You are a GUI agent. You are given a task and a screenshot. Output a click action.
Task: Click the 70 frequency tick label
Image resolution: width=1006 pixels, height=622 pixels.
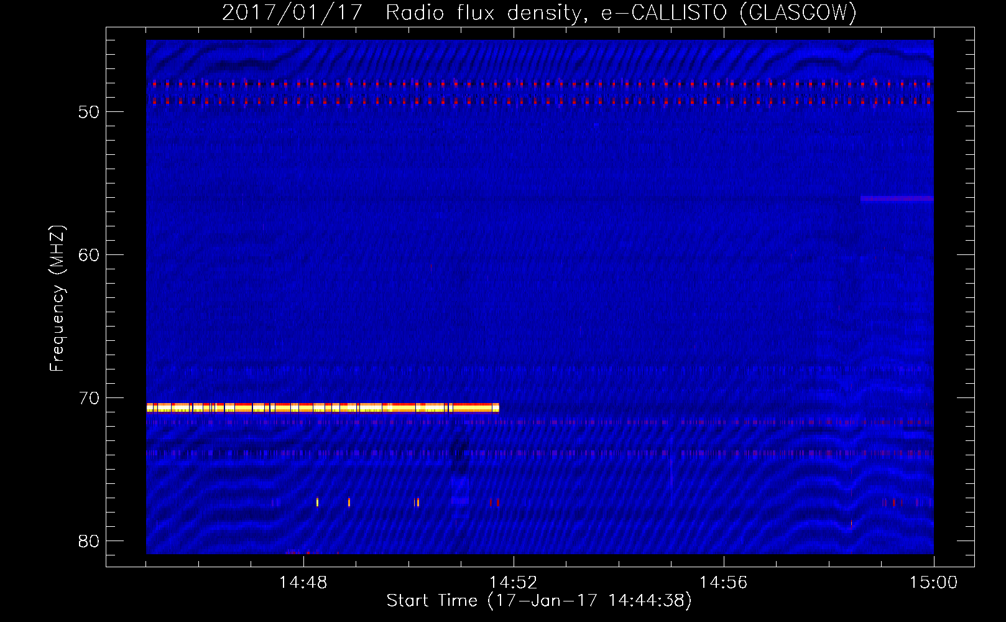89,398
